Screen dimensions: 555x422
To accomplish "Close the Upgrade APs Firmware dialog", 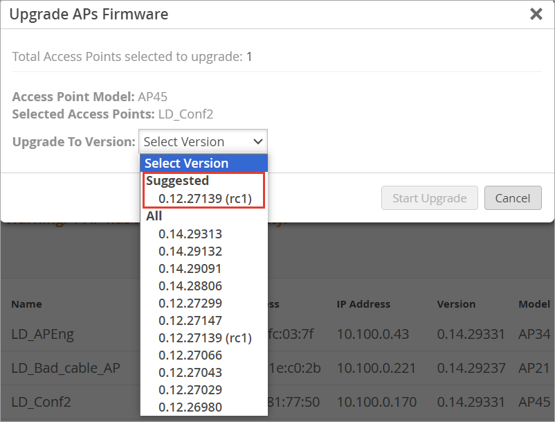I will (x=536, y=14).
